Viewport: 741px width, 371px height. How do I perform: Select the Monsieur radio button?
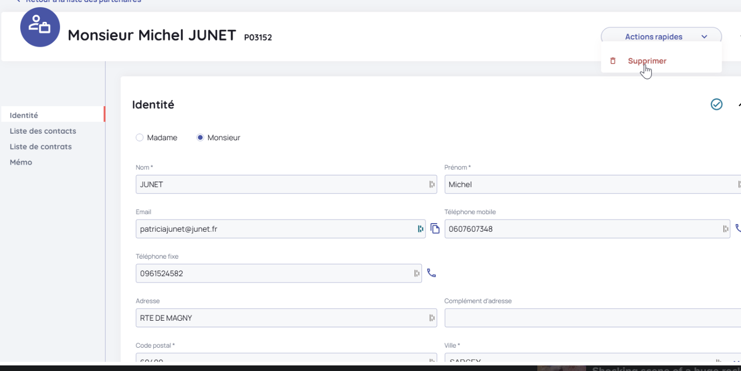200,138
